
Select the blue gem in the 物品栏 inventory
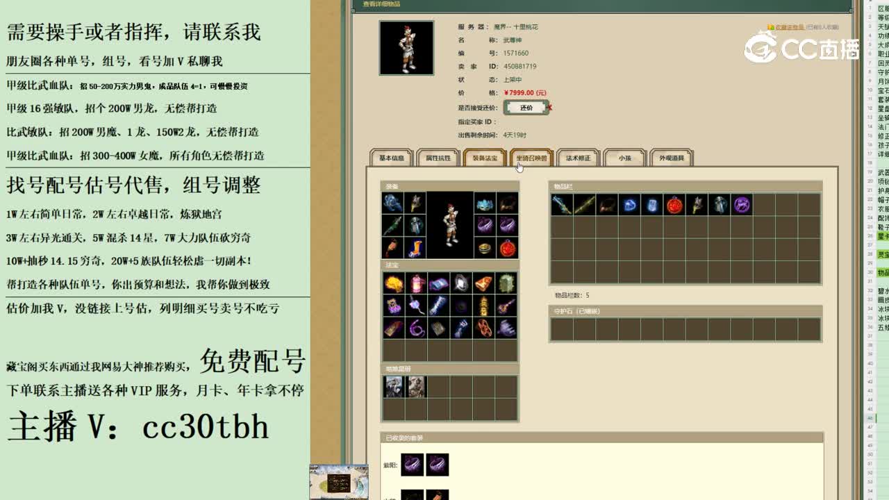click(629, 204)
